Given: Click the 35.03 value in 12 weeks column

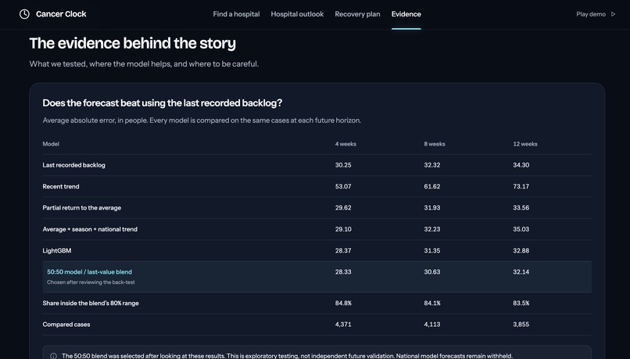Looking at the screenshot, I should pyautogui.click(x=521, y=229).
